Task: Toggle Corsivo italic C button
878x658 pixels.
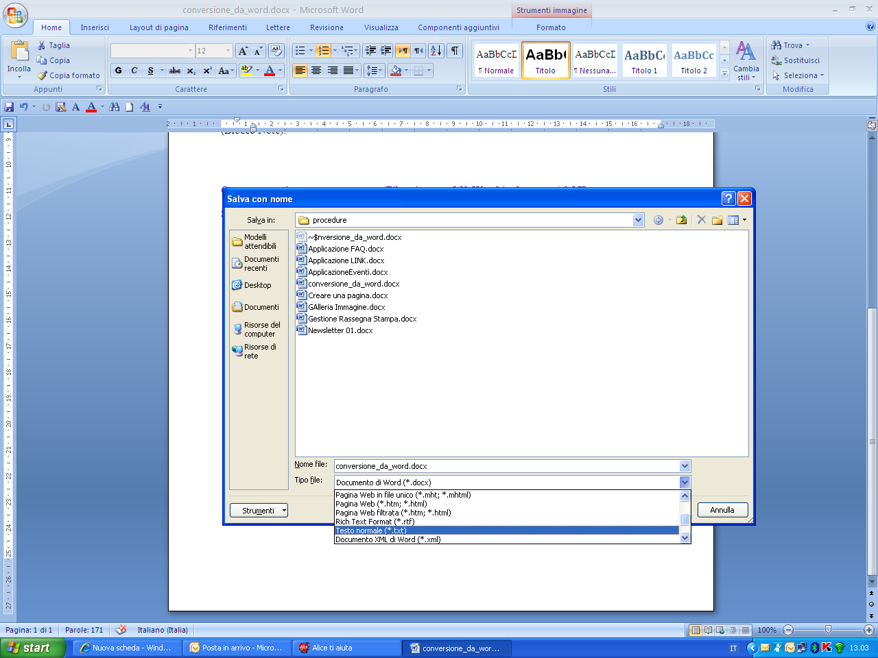Action: pos(134,71)
